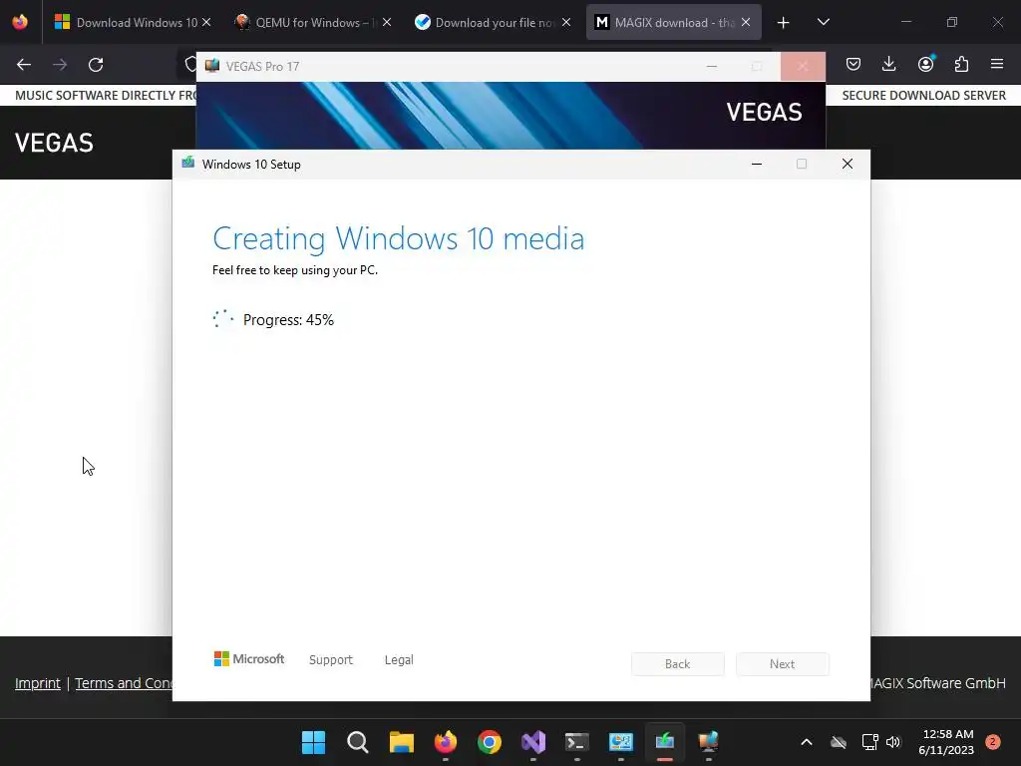This screenshot has height=766, width=1021.
Task: Close the QEMU for Windows tab
Action: tap(387, 22)
